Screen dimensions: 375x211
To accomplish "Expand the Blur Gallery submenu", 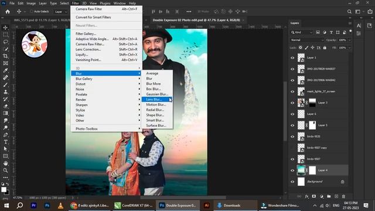I will click(x=107, y=79).
